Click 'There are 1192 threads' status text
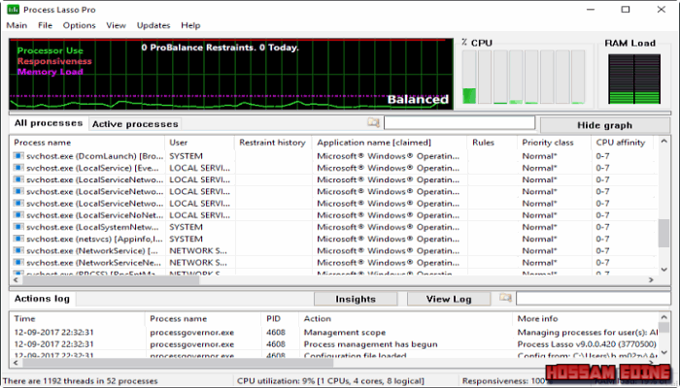The image size is (680, 388). 81,381
